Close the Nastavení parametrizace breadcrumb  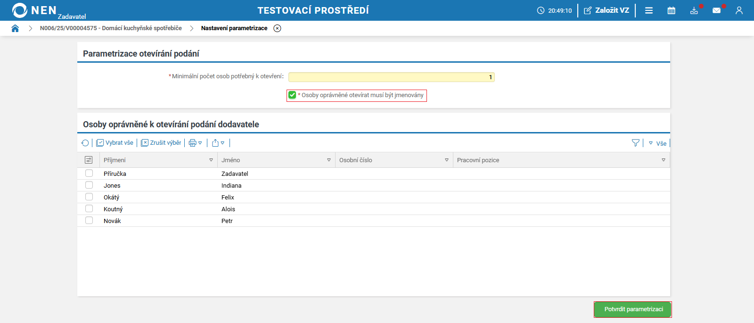coord(278,28)
